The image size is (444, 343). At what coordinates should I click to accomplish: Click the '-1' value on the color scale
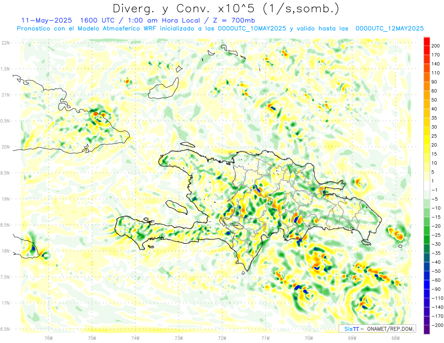434,190
